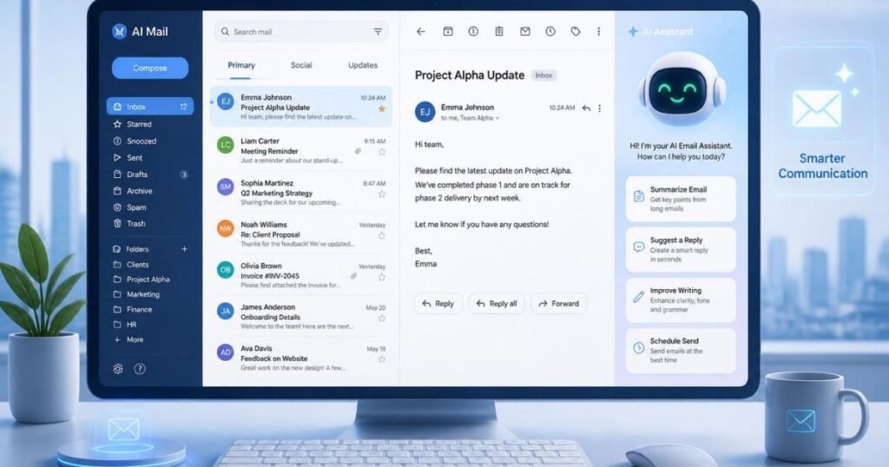This screenshot has width=889, height=467.
Task: Select Schedule Send card
Action: coord(681,351)
